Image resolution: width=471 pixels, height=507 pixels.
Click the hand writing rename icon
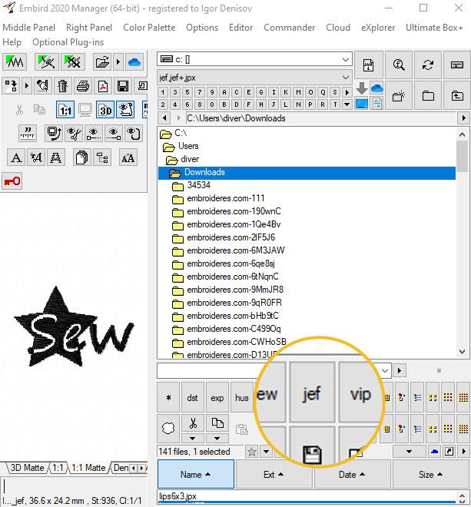42,86
